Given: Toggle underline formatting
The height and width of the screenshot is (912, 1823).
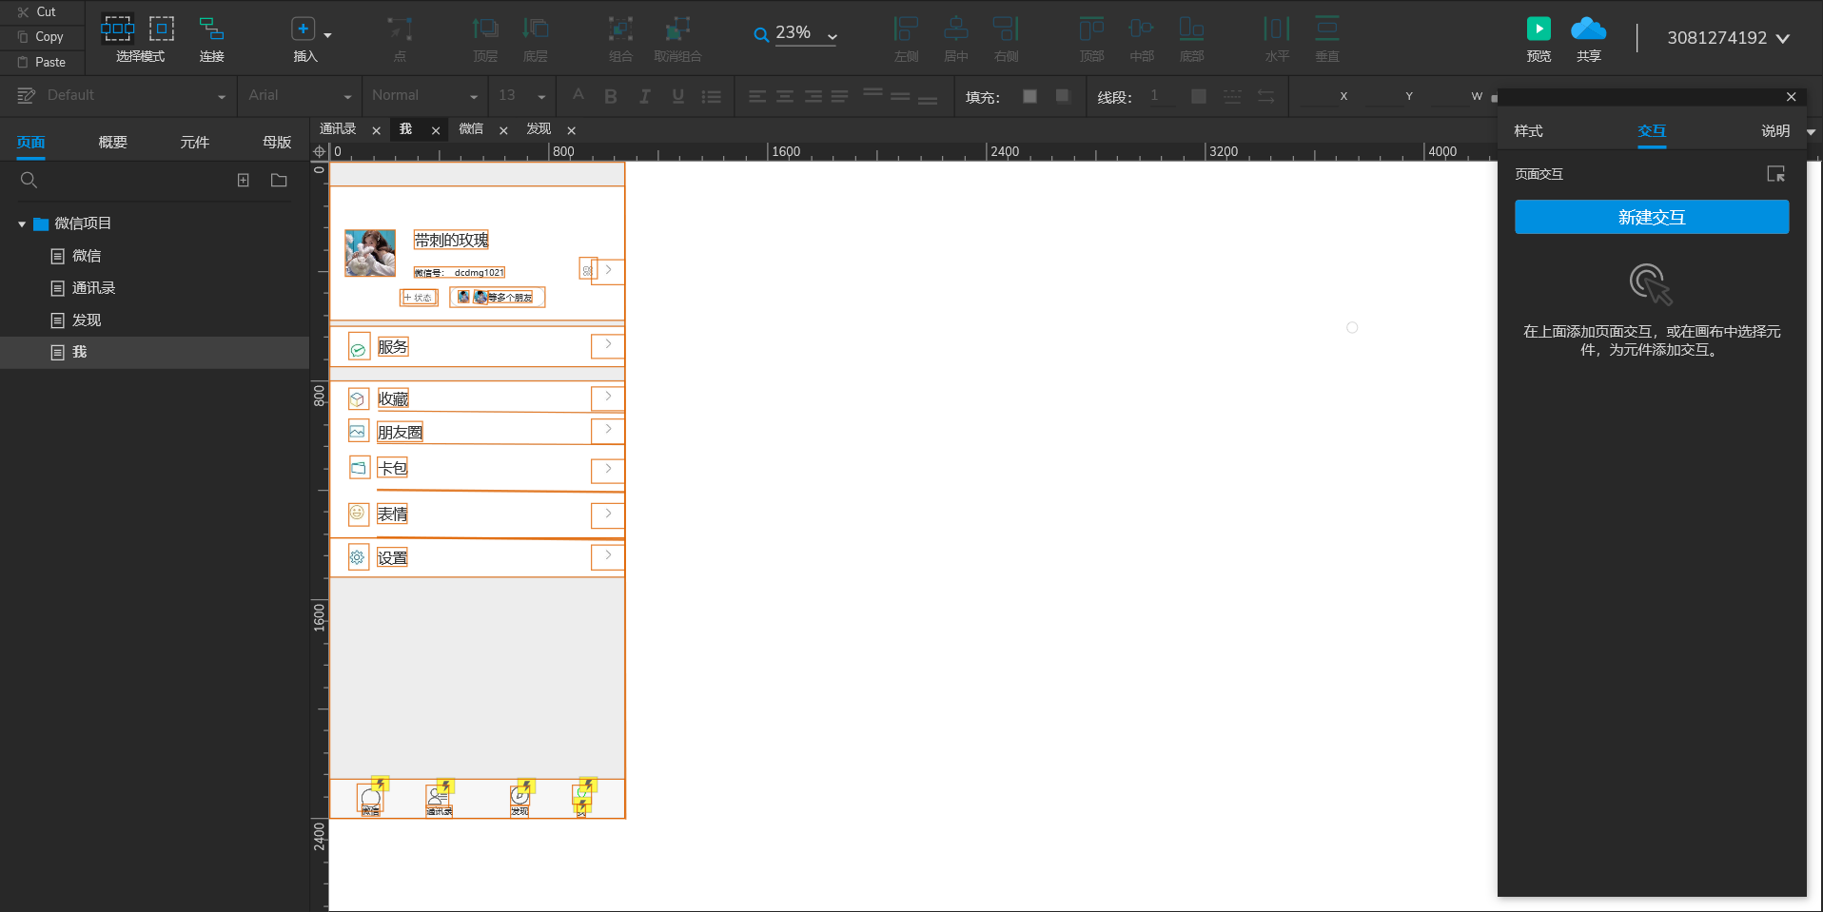Looking at the screenshot, I should tap(677, 96).
